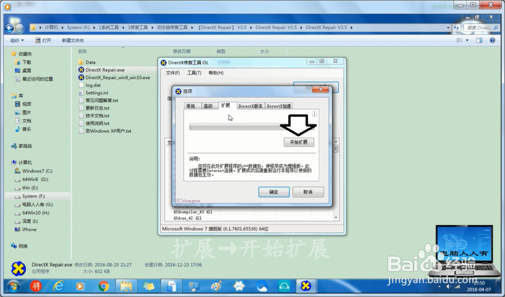The width and height of the screenshot is (505, 297).
Task: Open the 工具(T) menu
Action: coord(194,73)
